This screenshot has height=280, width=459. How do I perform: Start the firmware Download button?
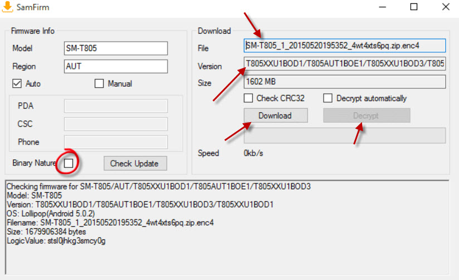276,116
